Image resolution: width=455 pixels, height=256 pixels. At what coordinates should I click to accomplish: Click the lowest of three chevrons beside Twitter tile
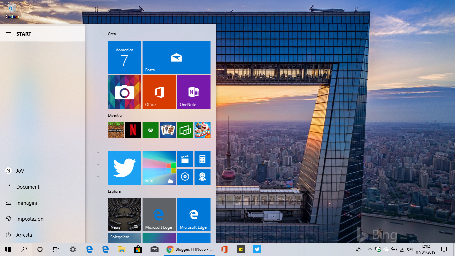(98, 177)
